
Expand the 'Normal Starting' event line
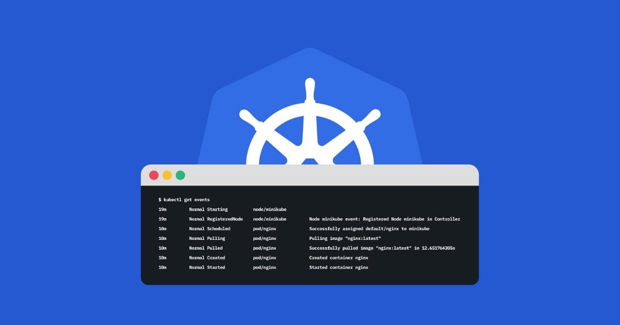208,209
